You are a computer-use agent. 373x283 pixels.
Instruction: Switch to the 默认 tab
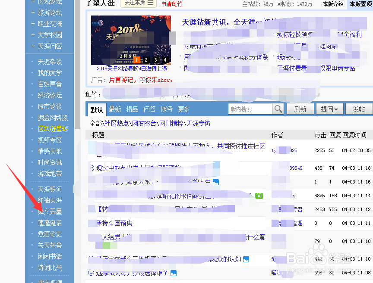97,110
